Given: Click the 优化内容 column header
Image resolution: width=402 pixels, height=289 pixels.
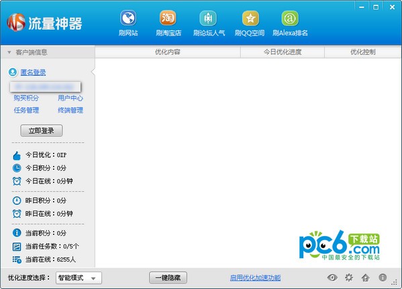Looking at the screenshot, I should pyautogui.click(x=168, y=52).
